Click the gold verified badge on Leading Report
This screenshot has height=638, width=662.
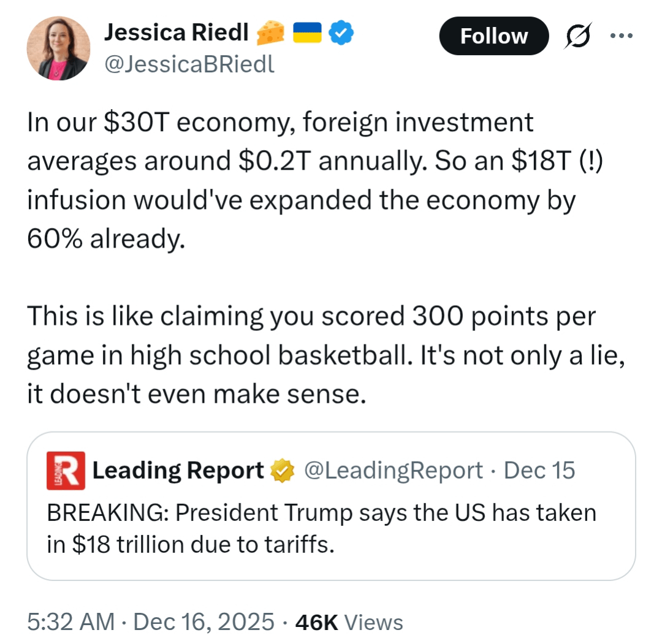[x=281, y=471]
